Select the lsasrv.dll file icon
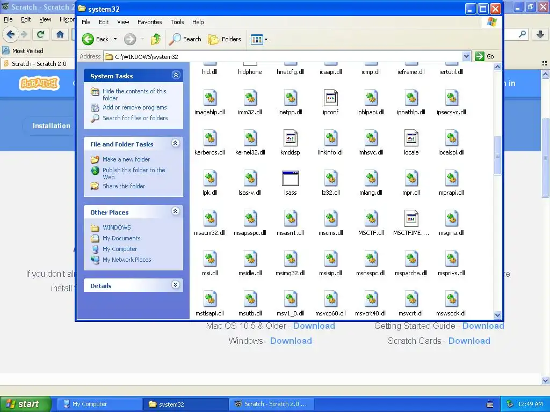Viewport: 550px width, 412px height. [x=250, y=178]
